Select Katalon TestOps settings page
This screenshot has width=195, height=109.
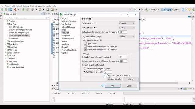point(68,38)
